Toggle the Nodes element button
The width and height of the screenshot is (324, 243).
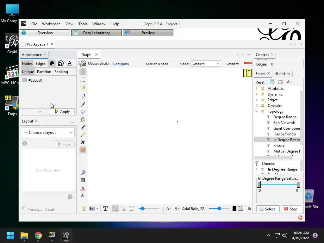click(x=27, y=63)
